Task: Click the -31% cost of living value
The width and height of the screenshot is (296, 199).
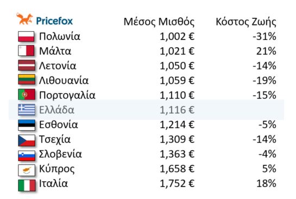Action: [x=264, y=36]
